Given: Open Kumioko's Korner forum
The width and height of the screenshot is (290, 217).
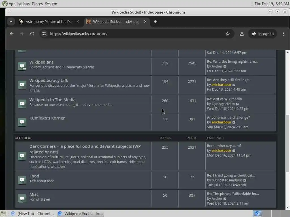Looking at the screenshot, I should [x=47, y=118].
